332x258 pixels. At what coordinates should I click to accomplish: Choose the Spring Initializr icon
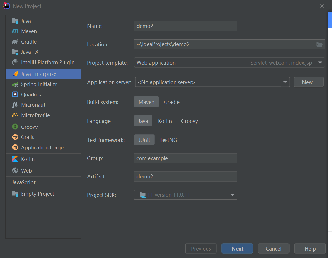(x=15, y=84)
